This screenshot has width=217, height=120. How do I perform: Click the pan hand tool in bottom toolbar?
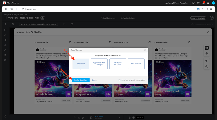pyautogui.click(x=79, y=117)
